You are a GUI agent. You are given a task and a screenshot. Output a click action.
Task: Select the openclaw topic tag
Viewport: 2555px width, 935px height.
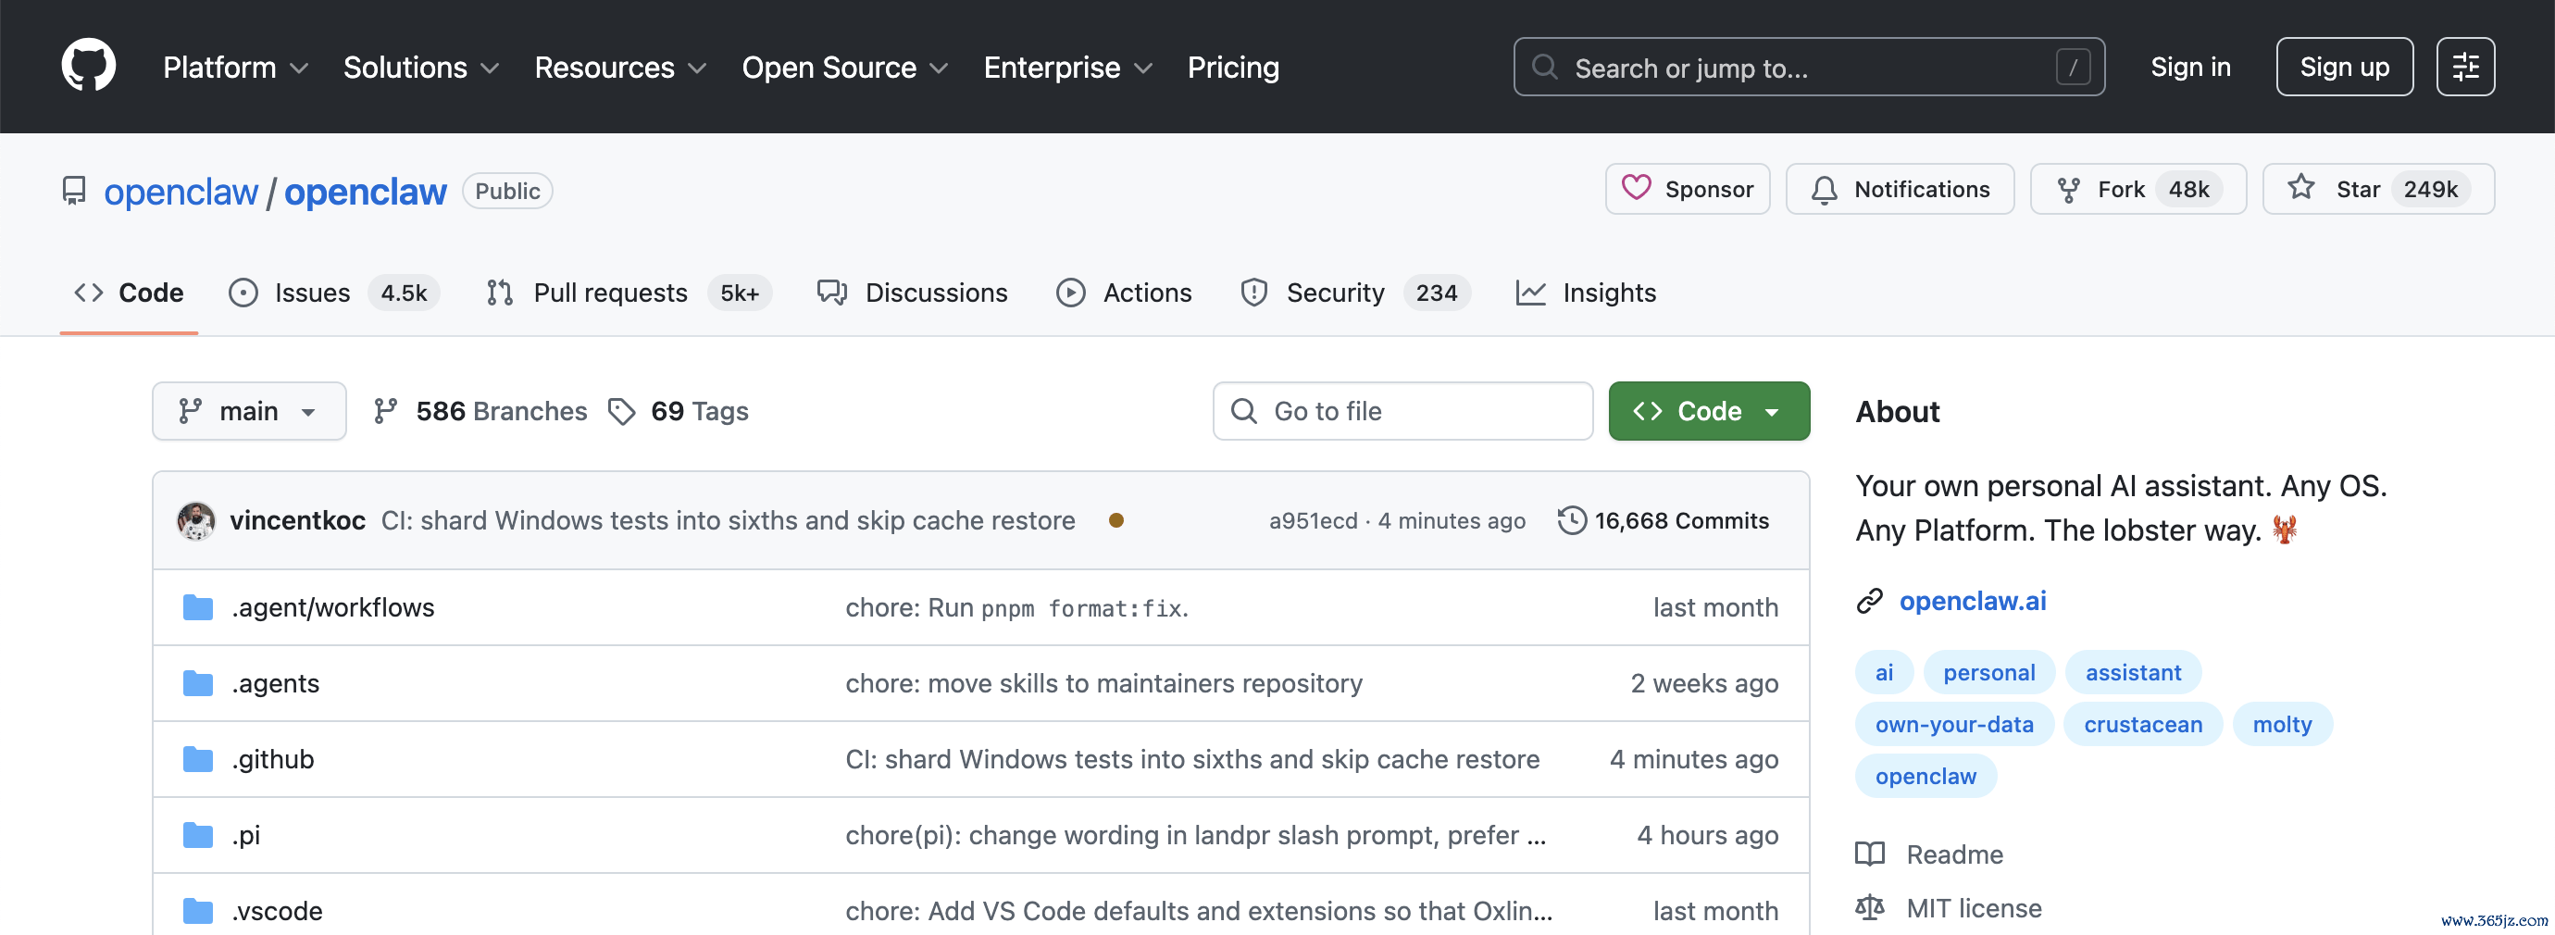[x=1926, y=776]
